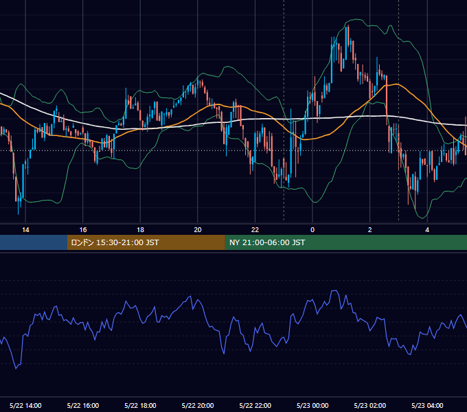Click the hour label 16 on price chart axis
The image size is (467, 412).
coord(83,230)
